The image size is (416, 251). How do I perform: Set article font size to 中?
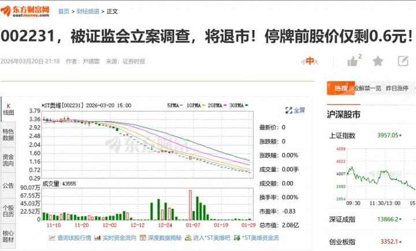[310, 61]
